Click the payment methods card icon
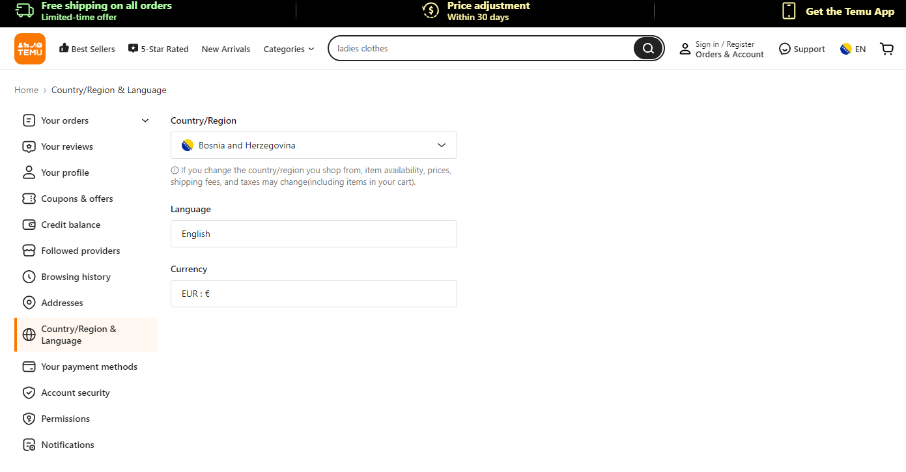Image resolution: width=906 pixels, height=472 pixels. coord(29,367)
